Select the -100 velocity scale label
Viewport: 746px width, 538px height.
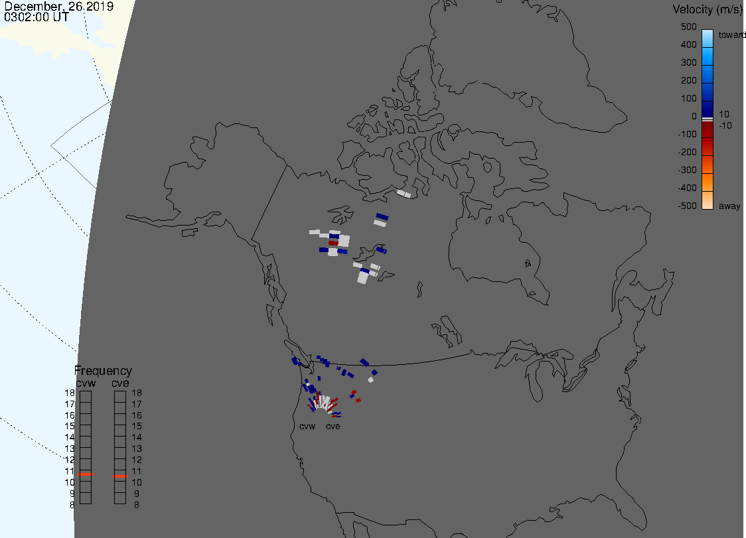(x=687, y=134)
